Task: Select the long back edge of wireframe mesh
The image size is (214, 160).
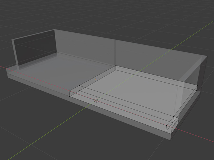Action: tap(156, 75)
